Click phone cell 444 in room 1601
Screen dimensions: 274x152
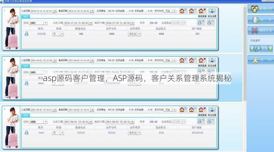click(81, 34)
